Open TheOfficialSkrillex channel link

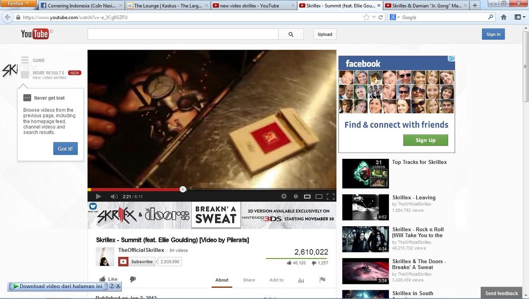pyautogui.click(x=141, y=250)
